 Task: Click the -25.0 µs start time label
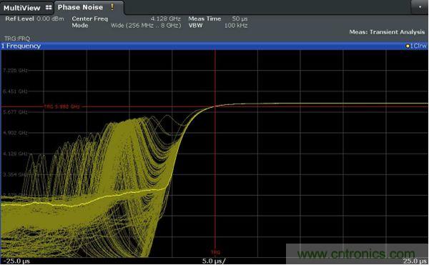16,261
